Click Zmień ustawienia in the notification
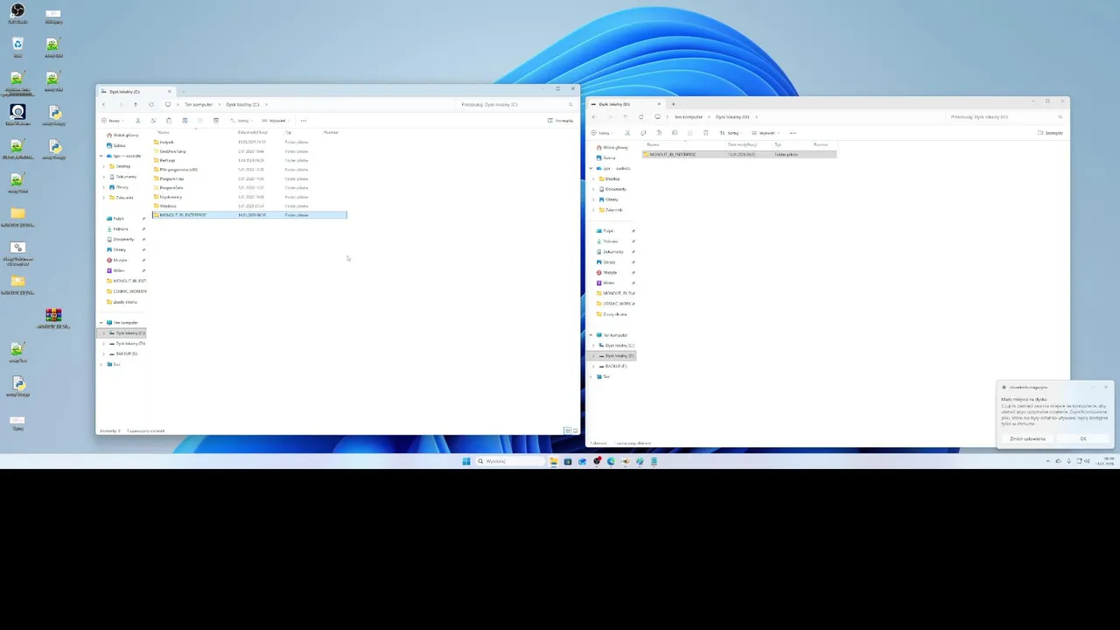 pyautogui.click(x=1027, y=438)
